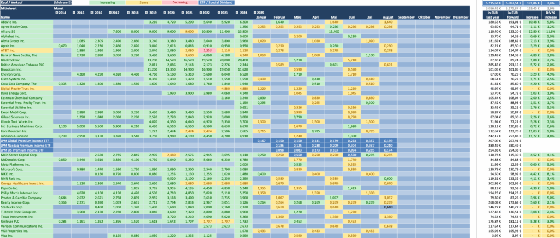Select the JPM Nasdaq Premium Income ETF row
Viewport: 560px width, 238px height.
coord(26,145)
